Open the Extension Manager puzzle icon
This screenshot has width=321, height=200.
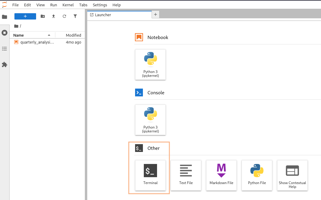tap(5, 65)
